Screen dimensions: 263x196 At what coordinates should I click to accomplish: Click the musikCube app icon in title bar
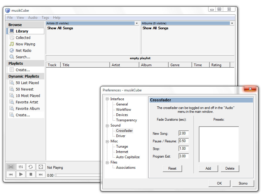coord(8,11)
